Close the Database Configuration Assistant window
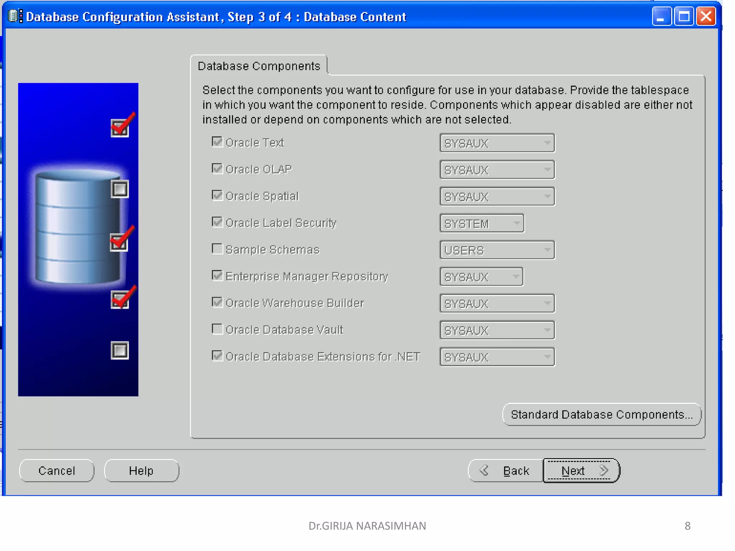The height and width of the screenshot is (551, 735). 706,17
